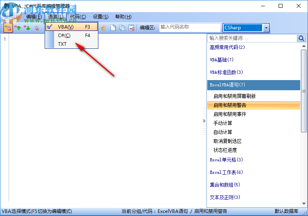Toggle the selection mode pointer icon
This screenshot has width=308, height=216.
click(8, 28)
